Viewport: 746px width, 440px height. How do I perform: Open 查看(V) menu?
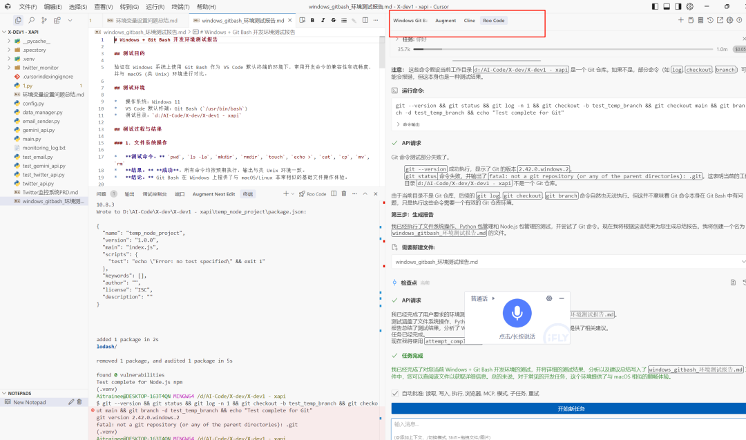coord(103,7)
